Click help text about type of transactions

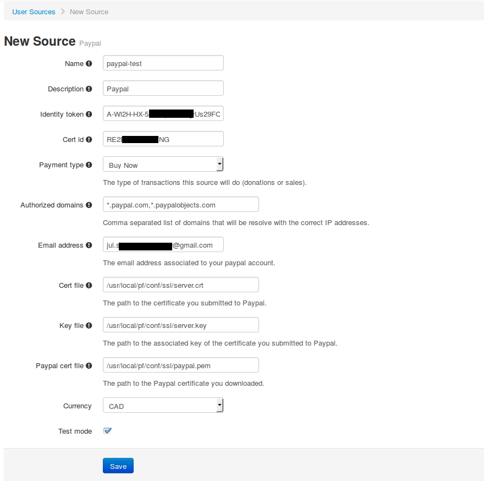point(205,183)
